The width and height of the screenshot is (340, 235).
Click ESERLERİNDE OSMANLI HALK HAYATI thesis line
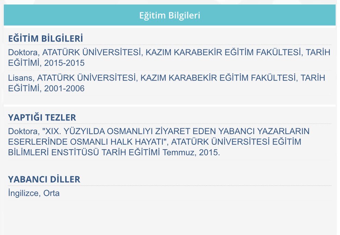point(88,142)
